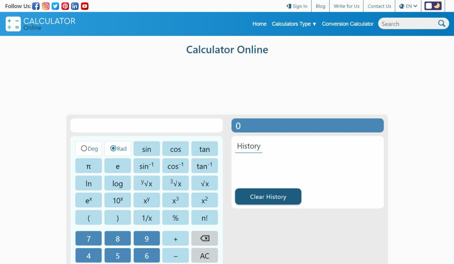Click the globe icon beside EN
454x264 pixels.
[x=402, y=6]
